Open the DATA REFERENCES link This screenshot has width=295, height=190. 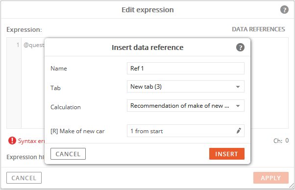pyautogui.click(x=258, y=29)
